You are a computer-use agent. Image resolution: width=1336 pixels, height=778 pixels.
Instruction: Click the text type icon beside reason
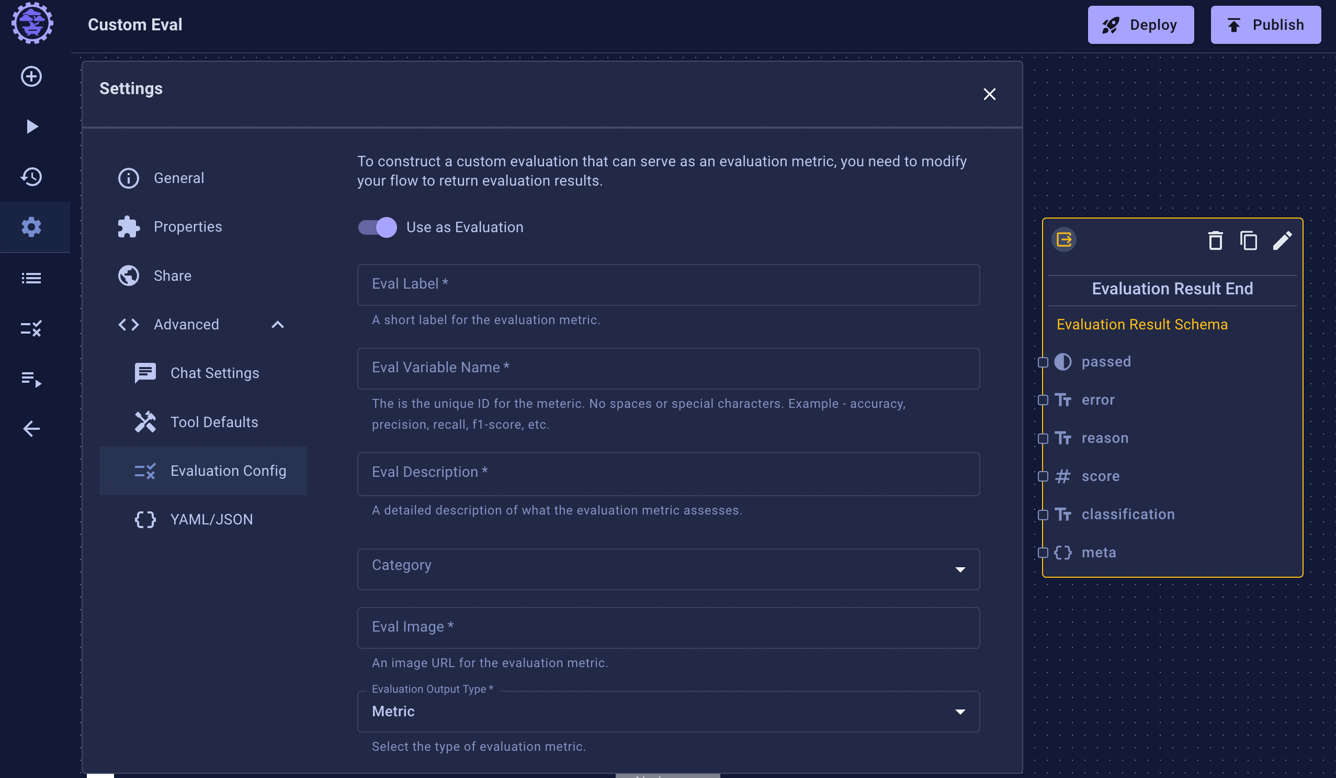1062,438
